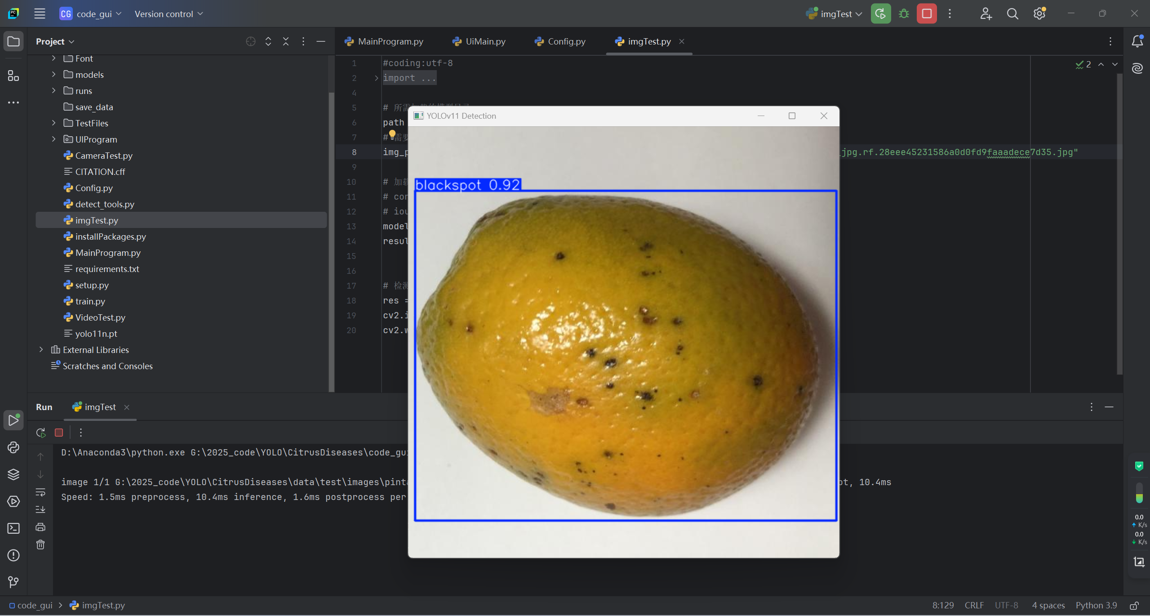Start debugging imgTest with the bug icon
The height and width of the screenshot is (616, 1150).
[903, 13]
